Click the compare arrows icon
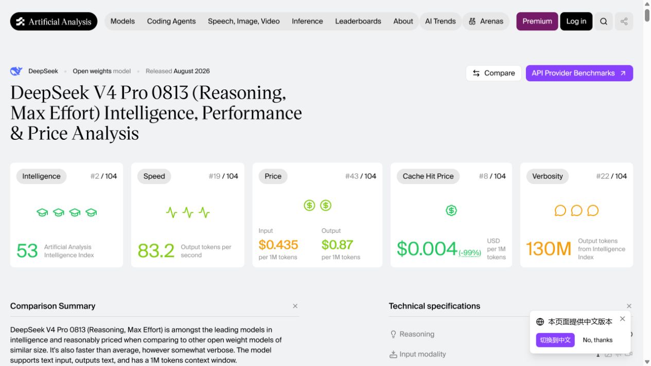This screenshot has height=366, width=651. click(x=477, y=73)
